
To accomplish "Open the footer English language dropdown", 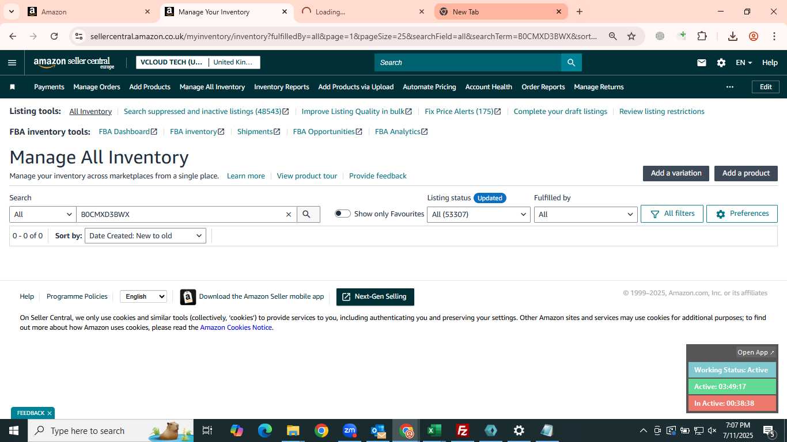I will pos(143,296).
